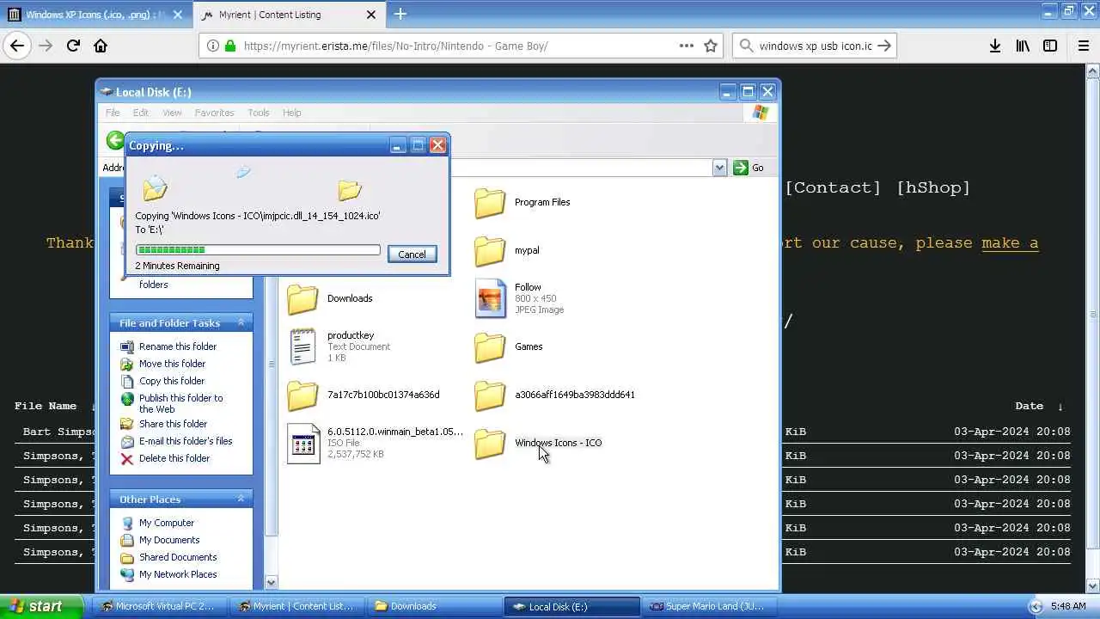This screenshot has width=1100, height=619.
Task: Cancel the file copy operation
Action: click(412, 254)
